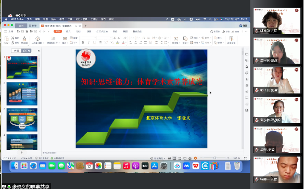Click the Selection Pane icon
Viewport: 304px width, 189px height.
231,39
